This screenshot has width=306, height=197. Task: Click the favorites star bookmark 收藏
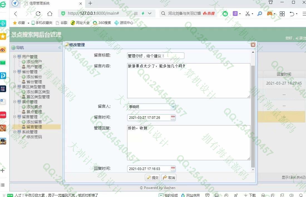tap(19, 23)
